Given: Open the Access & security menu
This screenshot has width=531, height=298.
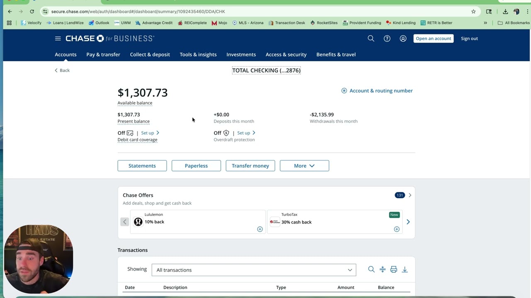Looking at the screenshot, I should (286, 54).
